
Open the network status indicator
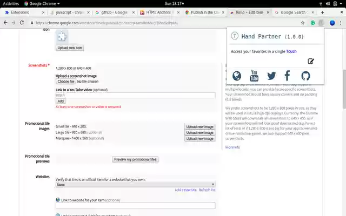coord(321,4)
